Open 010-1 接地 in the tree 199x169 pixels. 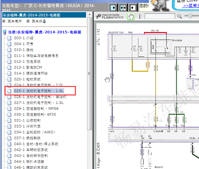pyautogui.click(x=24, y=50)
